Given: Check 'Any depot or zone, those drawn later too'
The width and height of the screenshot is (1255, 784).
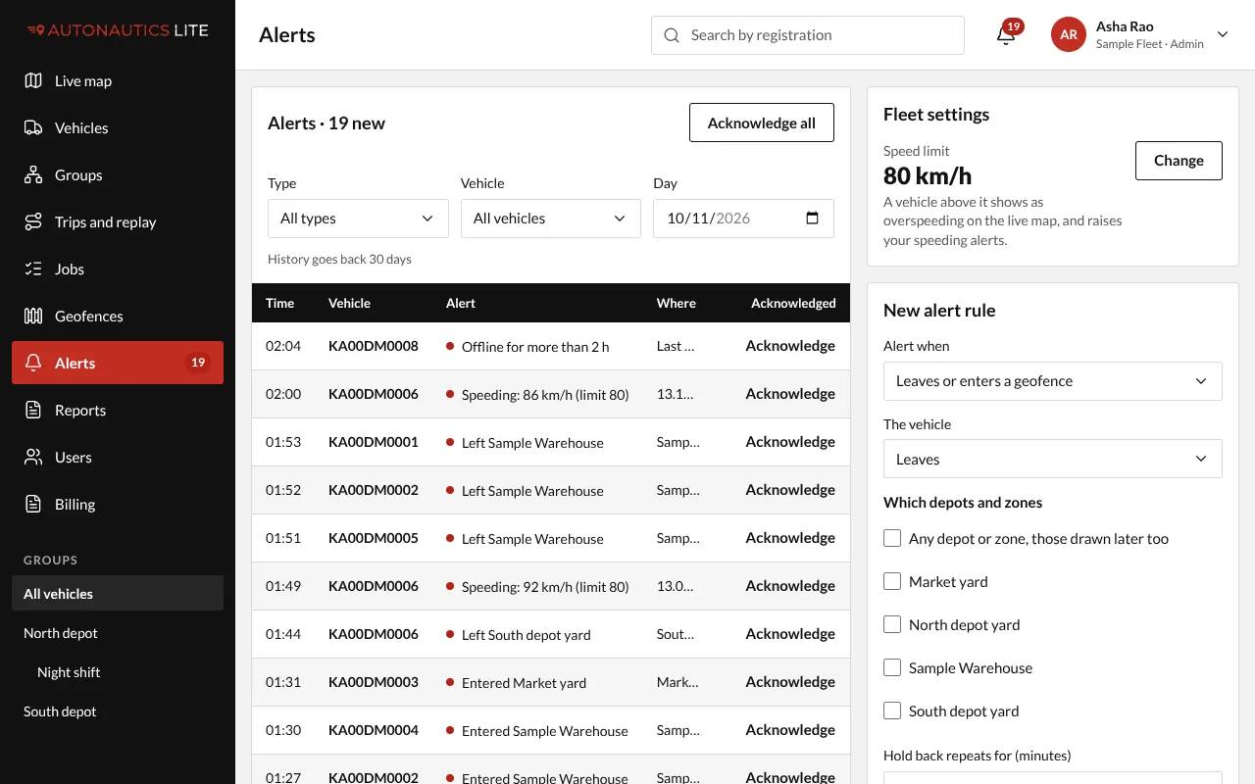Looking at the screenshot, I should pyautogui.click(x=892, y=538).
